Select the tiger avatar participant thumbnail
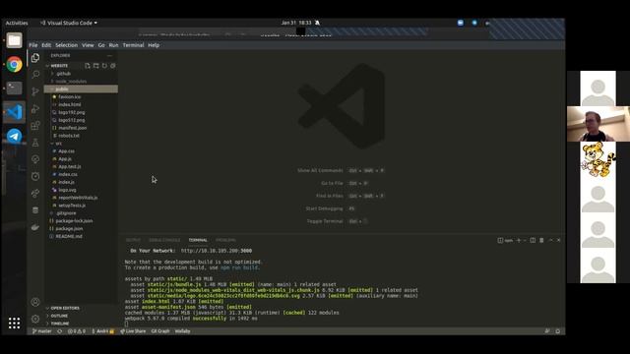Image resolution: width=630 pixels, height=354 pixels. 598,159
